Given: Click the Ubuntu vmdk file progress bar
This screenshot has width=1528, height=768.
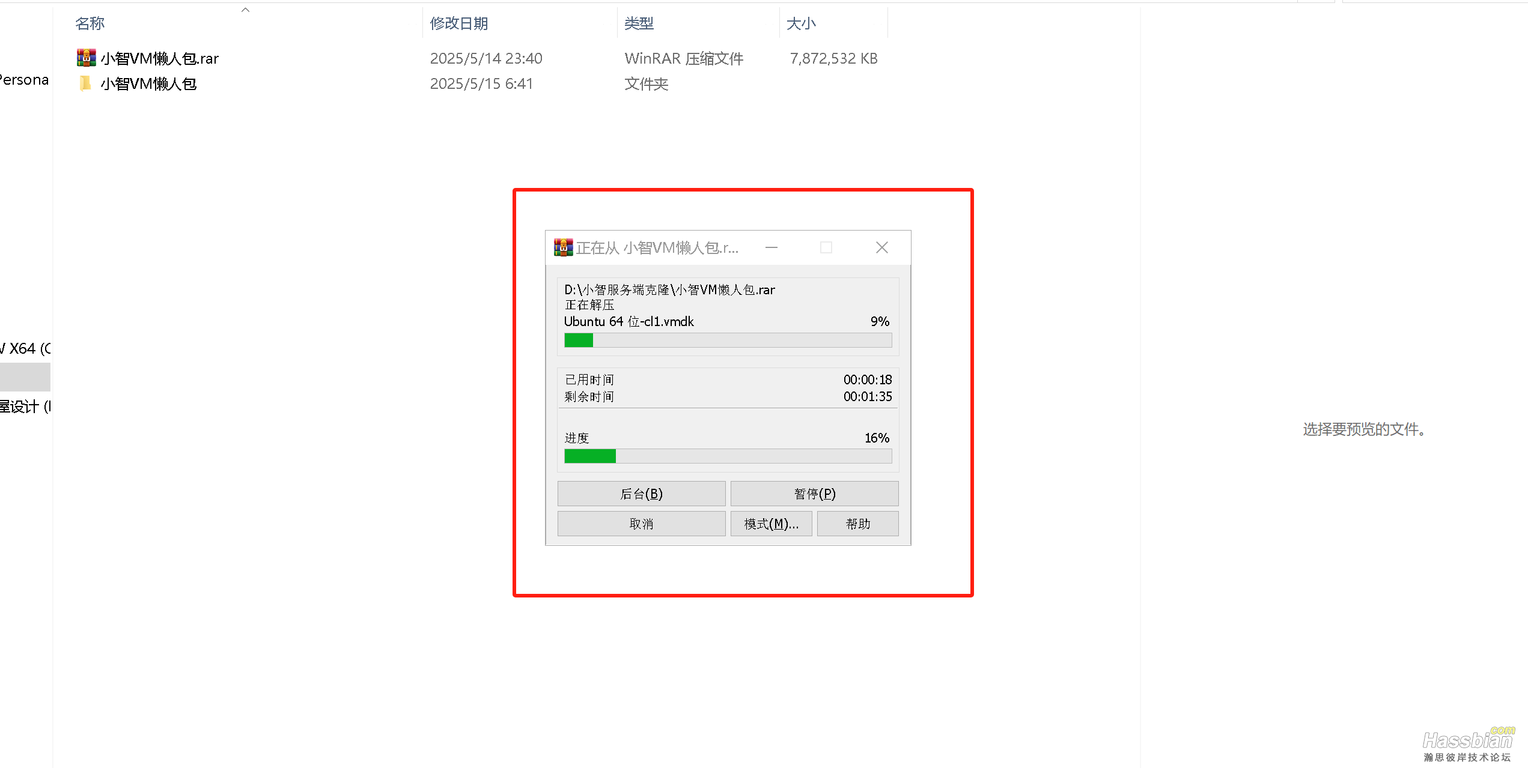Looking at the screenshot, I should pos(728,340).
